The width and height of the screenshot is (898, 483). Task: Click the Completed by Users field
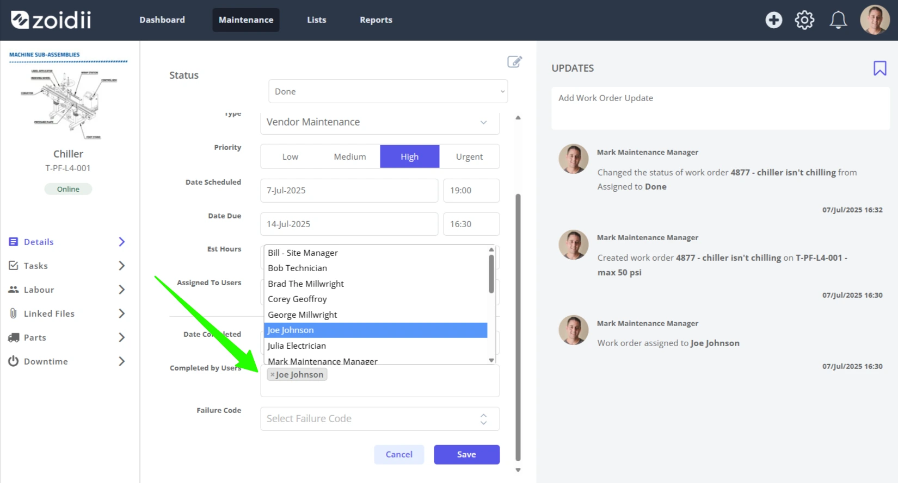click(380, 381)
